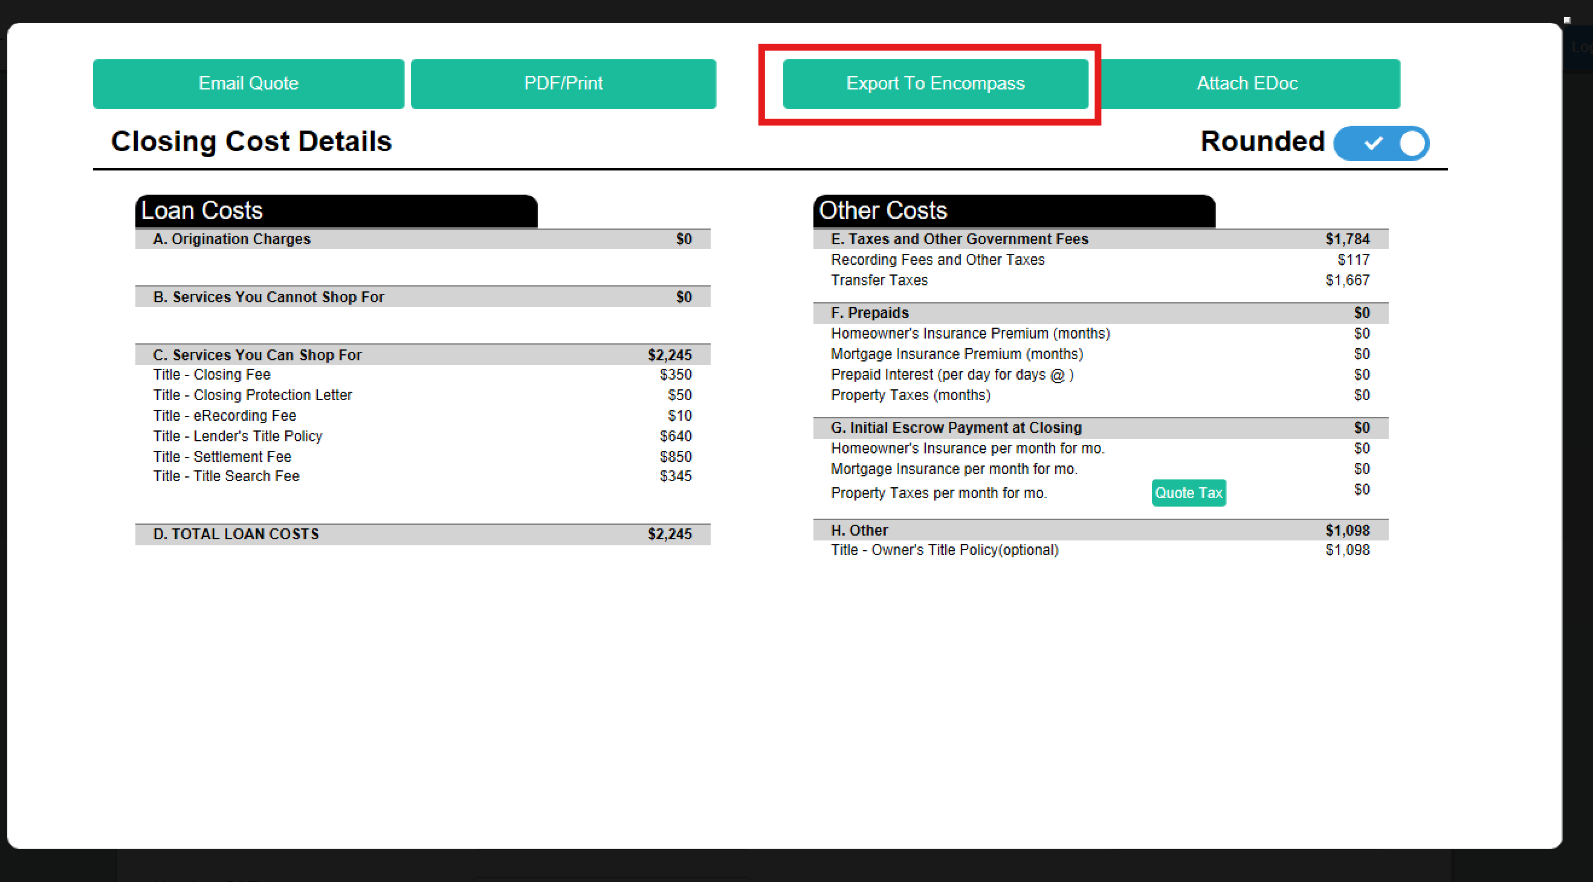Toggle the Rounded switch off

(1381, 143)
